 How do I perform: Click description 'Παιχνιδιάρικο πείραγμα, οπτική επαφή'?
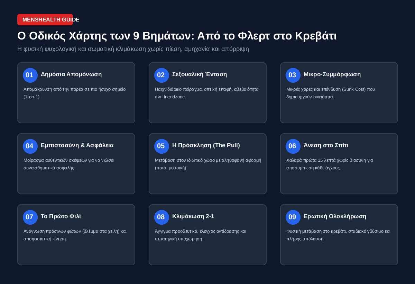click(206, 93)
